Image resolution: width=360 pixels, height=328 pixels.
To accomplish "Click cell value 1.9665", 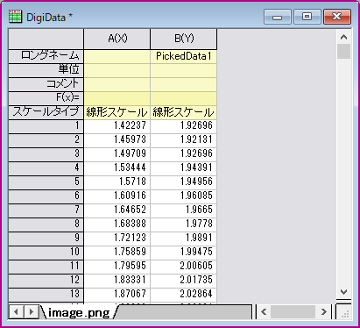I will (184, 210).
